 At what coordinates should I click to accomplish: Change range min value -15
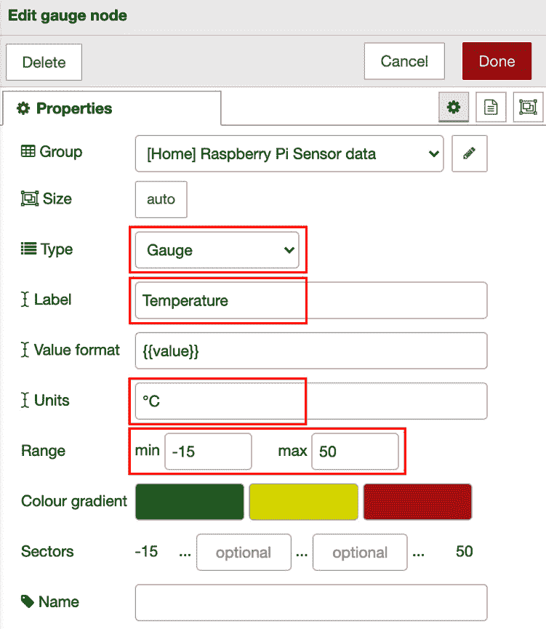pyautogui.click(x=208, y=452)
